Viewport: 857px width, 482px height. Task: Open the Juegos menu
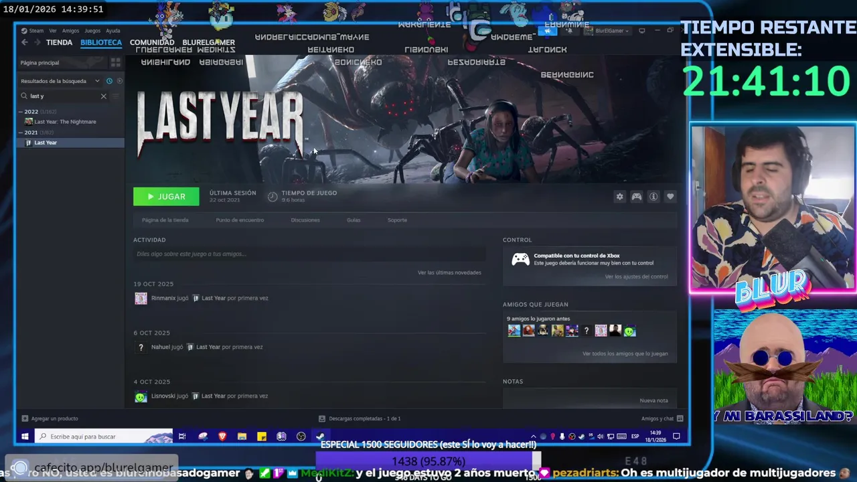pos(92,31)
